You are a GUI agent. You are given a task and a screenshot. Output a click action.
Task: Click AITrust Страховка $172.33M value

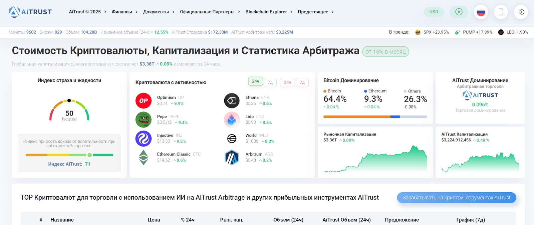[x=218, y=32]
